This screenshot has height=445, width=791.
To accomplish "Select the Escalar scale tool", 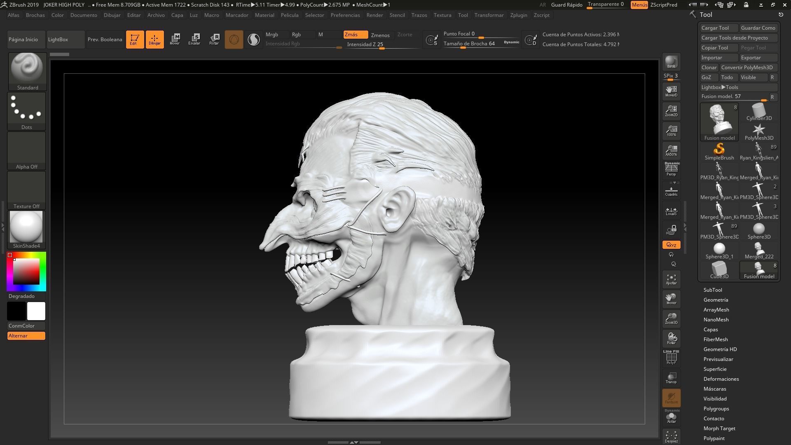I will [x=194, y=40].
